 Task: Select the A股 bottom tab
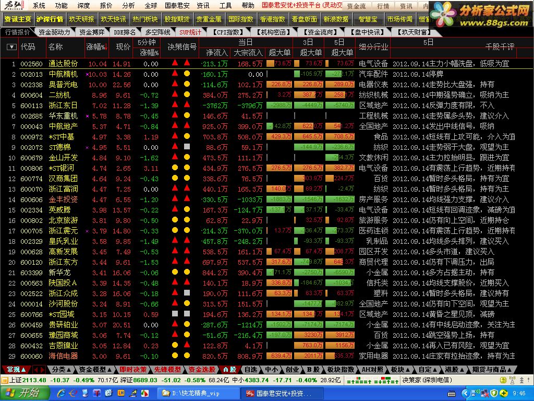[x=229, y=369]
